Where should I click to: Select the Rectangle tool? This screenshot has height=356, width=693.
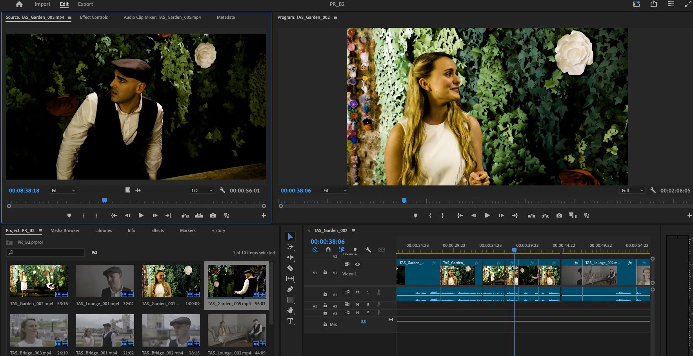[290, 300]
